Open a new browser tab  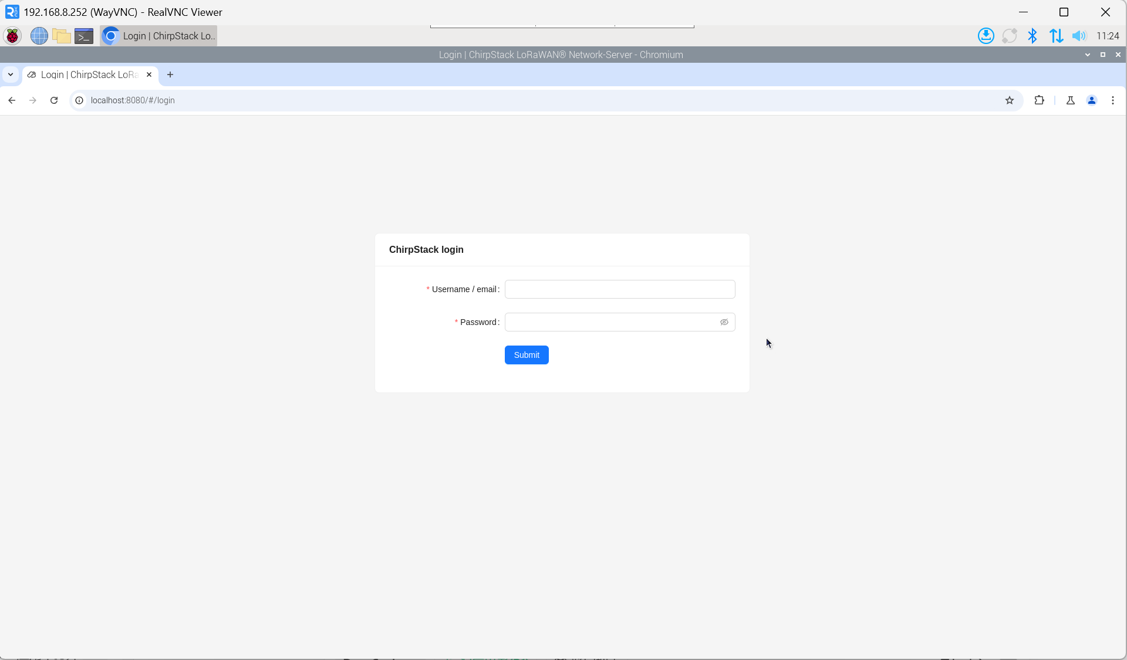coord(170,75)
